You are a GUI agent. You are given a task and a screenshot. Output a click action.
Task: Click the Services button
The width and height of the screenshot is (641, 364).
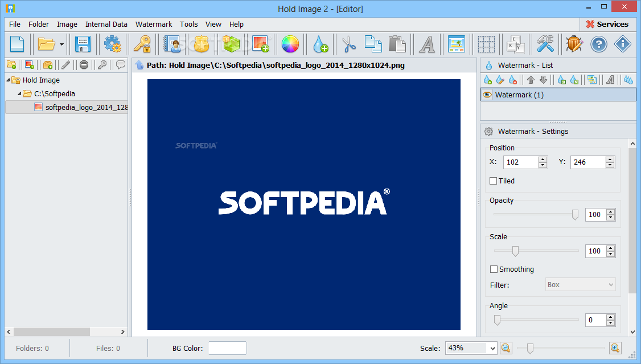tap(607, 24)
